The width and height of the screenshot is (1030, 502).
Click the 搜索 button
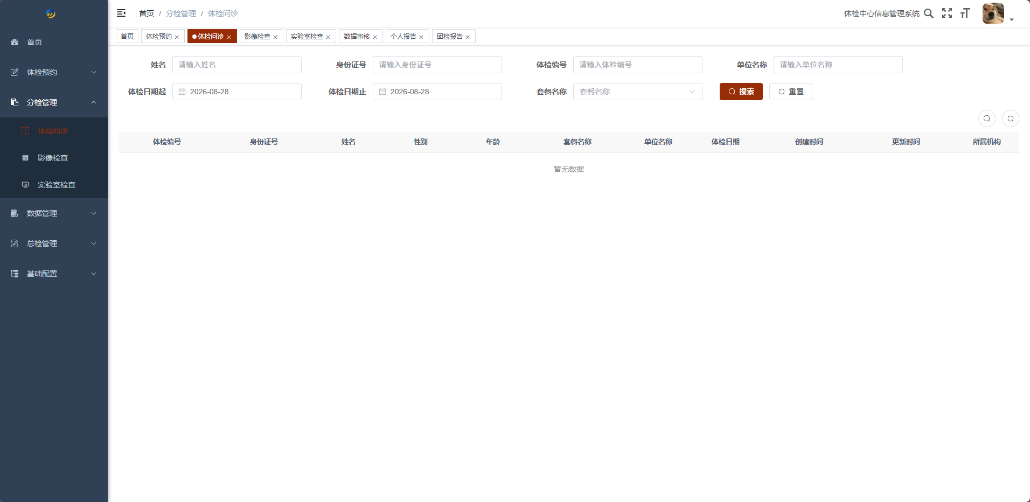tap(741, 92)
